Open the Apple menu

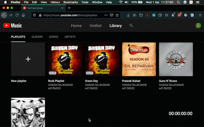click(5, 2)
